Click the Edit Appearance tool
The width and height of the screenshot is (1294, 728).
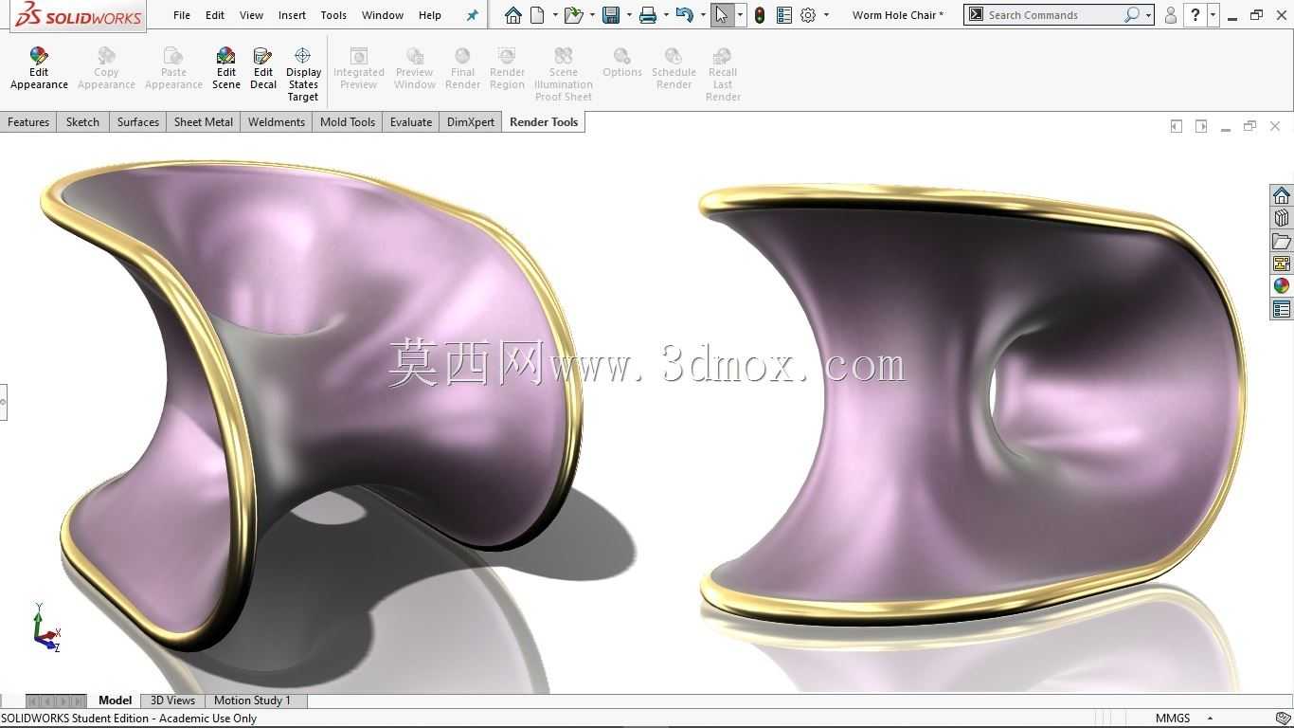[x=39, y=69]
